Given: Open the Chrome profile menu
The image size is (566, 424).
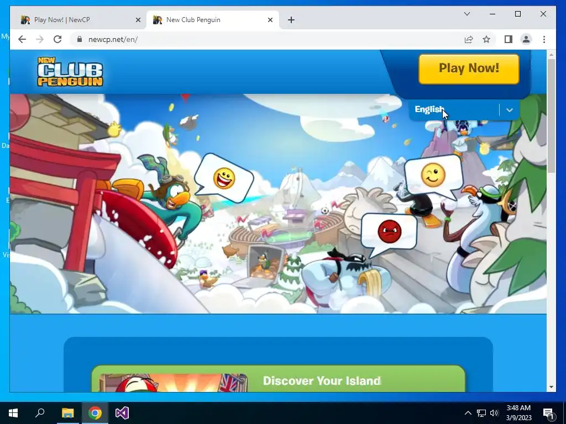Looking at the screenshot, I should (x=526, y=39).
